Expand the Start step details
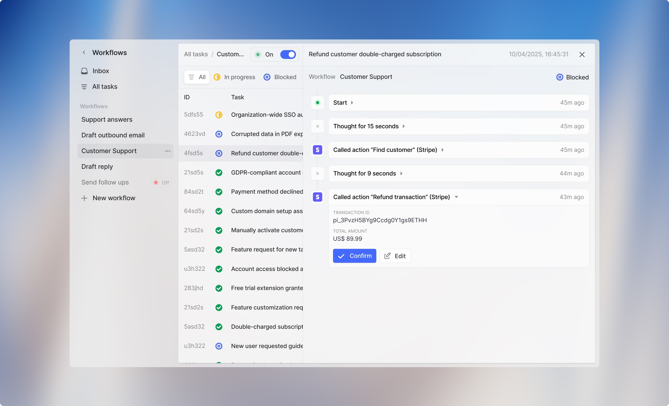 (x=352, y=103)
